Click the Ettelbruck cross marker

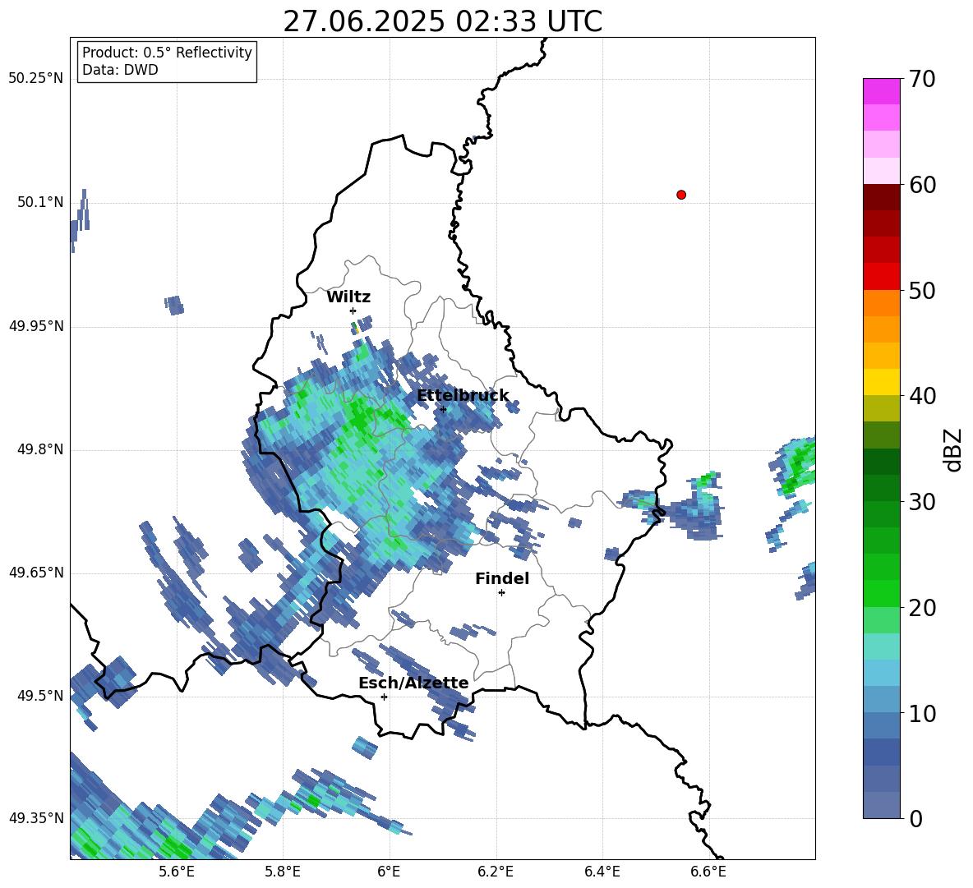[442, 409]
